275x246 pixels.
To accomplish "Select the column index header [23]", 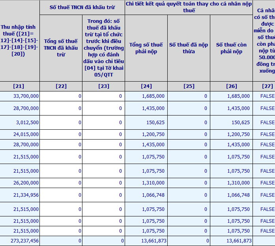I will pyautogui.click(x=104, y=86).
